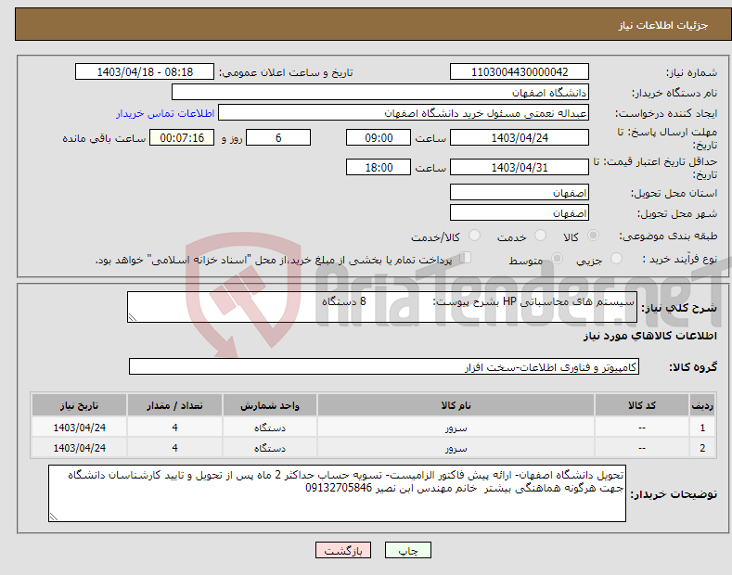Select the خدمت radio button
The height and width of the screenshot is (575, 732).
point(540,236)
